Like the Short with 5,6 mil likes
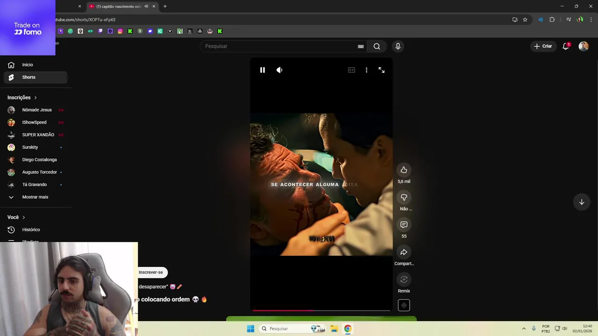This screenshot has height=336, width=598. tap(404, 170)
